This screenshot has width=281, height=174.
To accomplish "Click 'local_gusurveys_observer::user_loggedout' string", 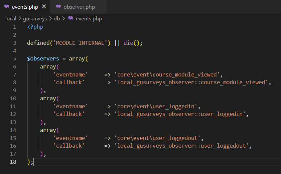I will click(181, 146).
